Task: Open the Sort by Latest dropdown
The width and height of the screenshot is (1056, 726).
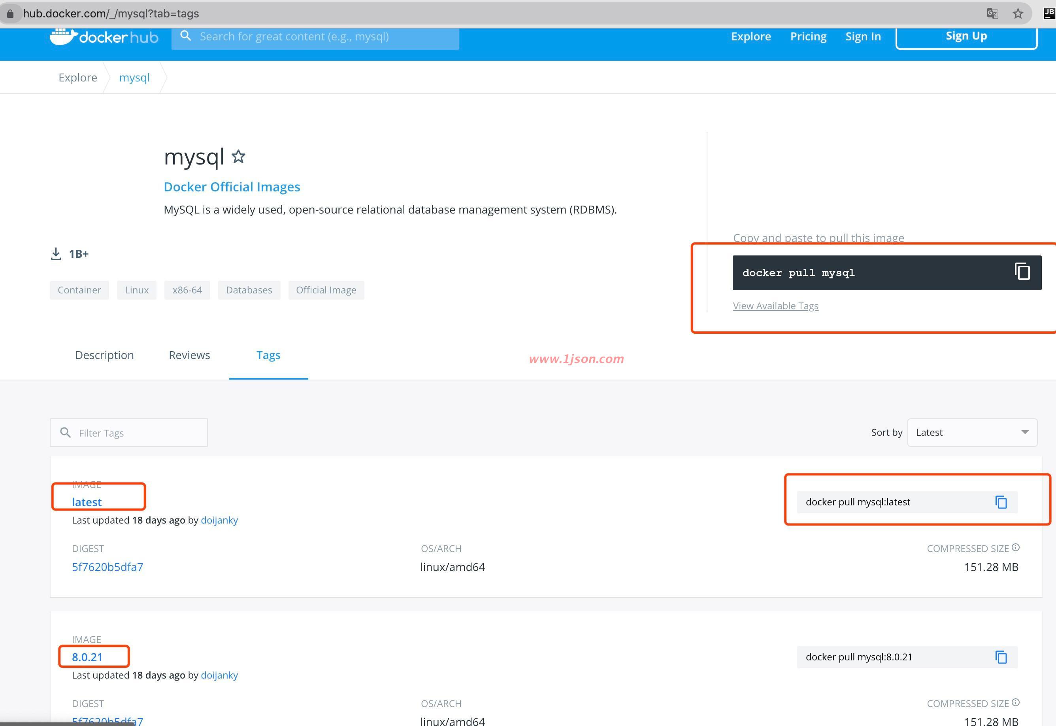Action: (972, 432)
